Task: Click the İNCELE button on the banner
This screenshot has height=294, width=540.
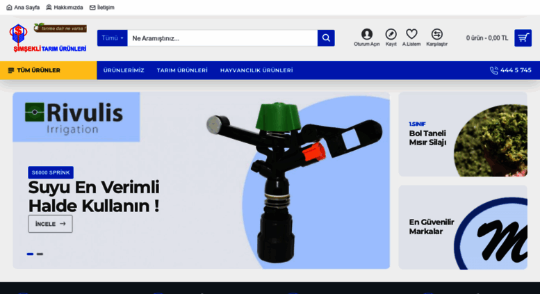Action: tap(50, 224)
